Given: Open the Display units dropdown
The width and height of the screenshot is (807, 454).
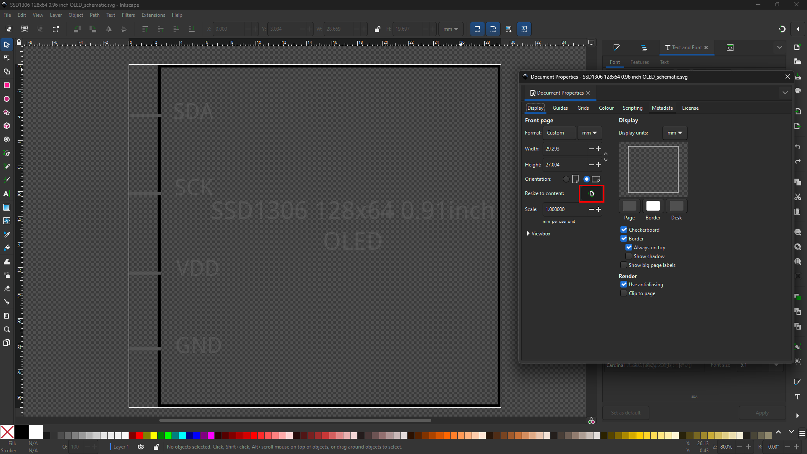Looking at the screenshot, I should (675, 132).
